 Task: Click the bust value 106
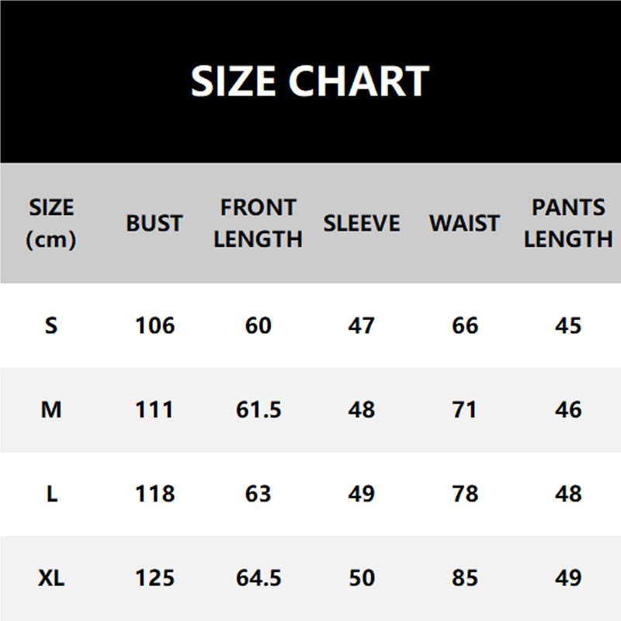pos(154,325)
